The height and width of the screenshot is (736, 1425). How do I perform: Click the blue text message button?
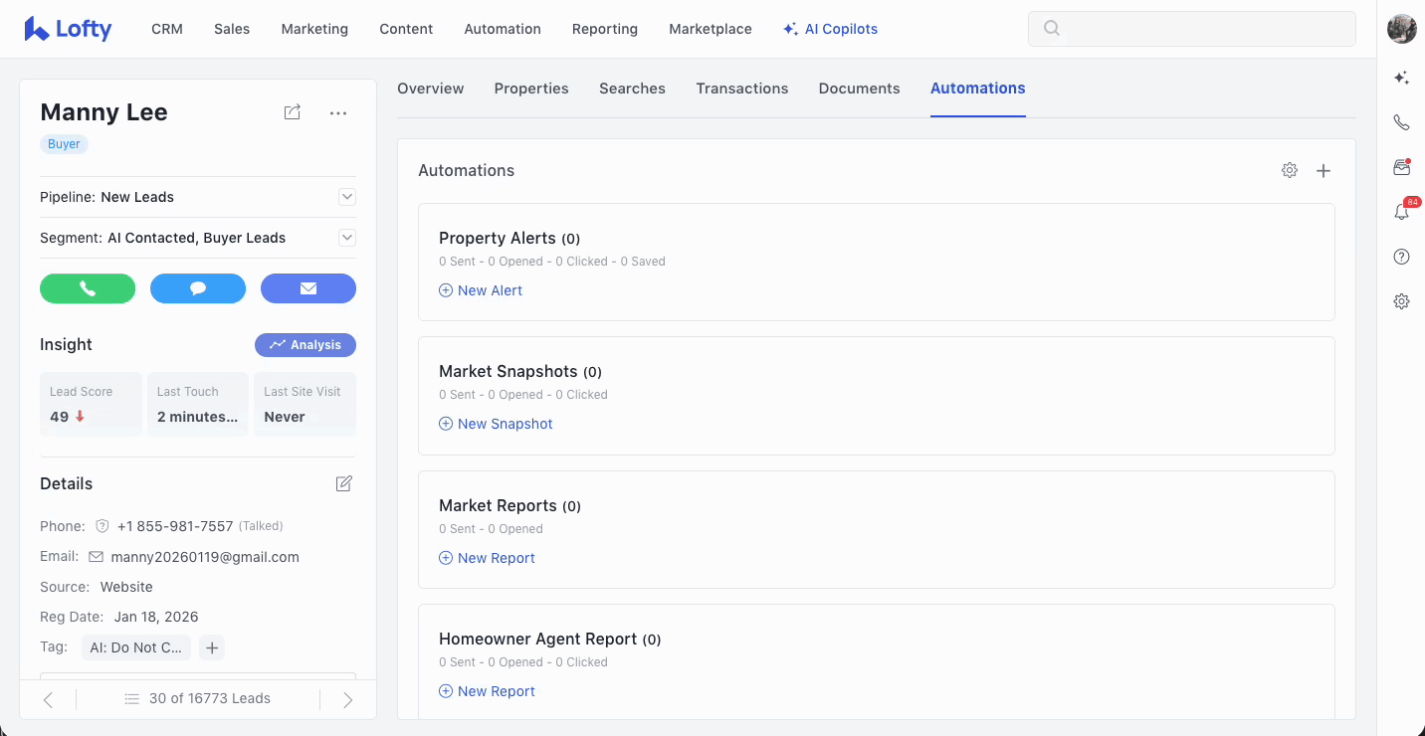[x=198, y=288]
